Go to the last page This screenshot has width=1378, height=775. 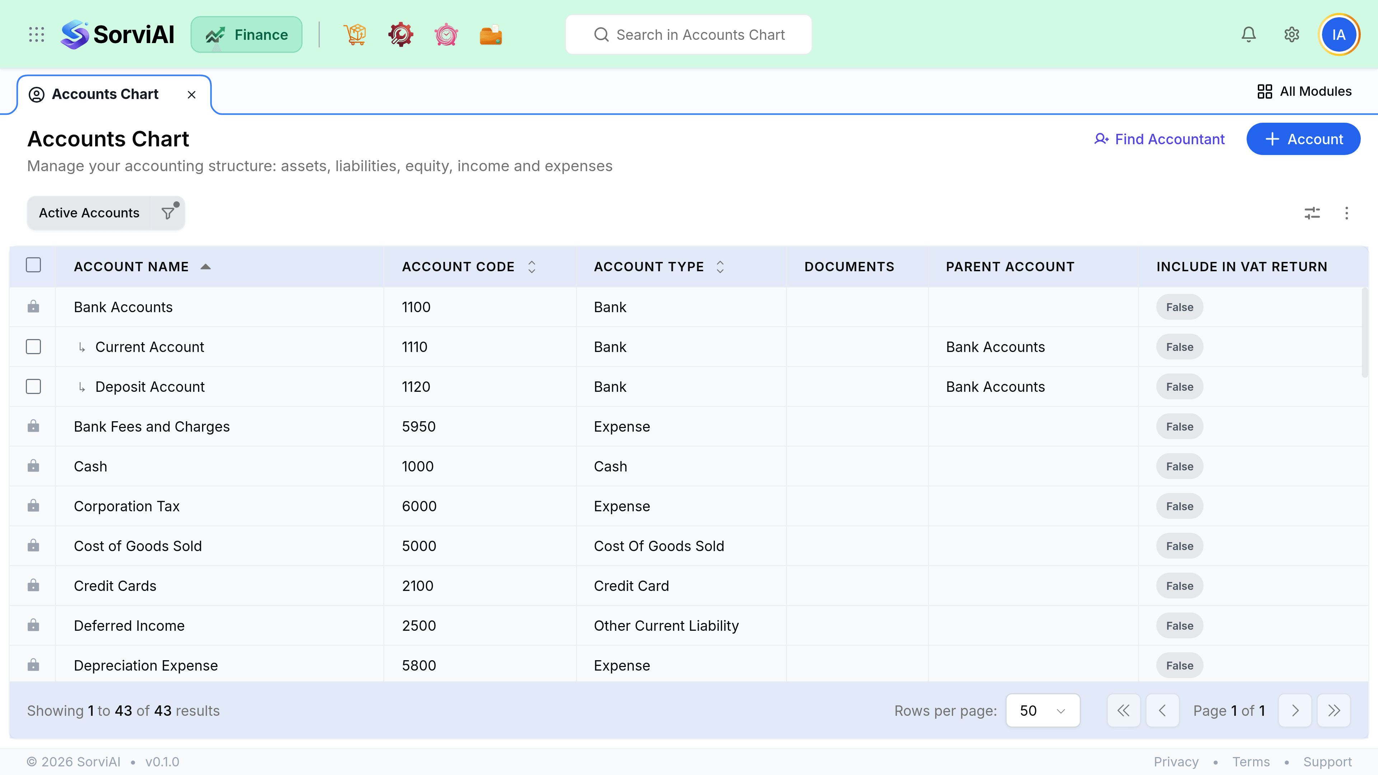[1334, 710]
